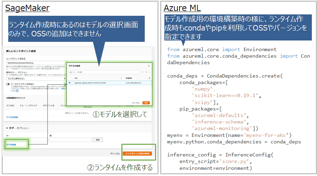Click the タグの追加 link
Screen dimensions: 317x176
point(11,145)
